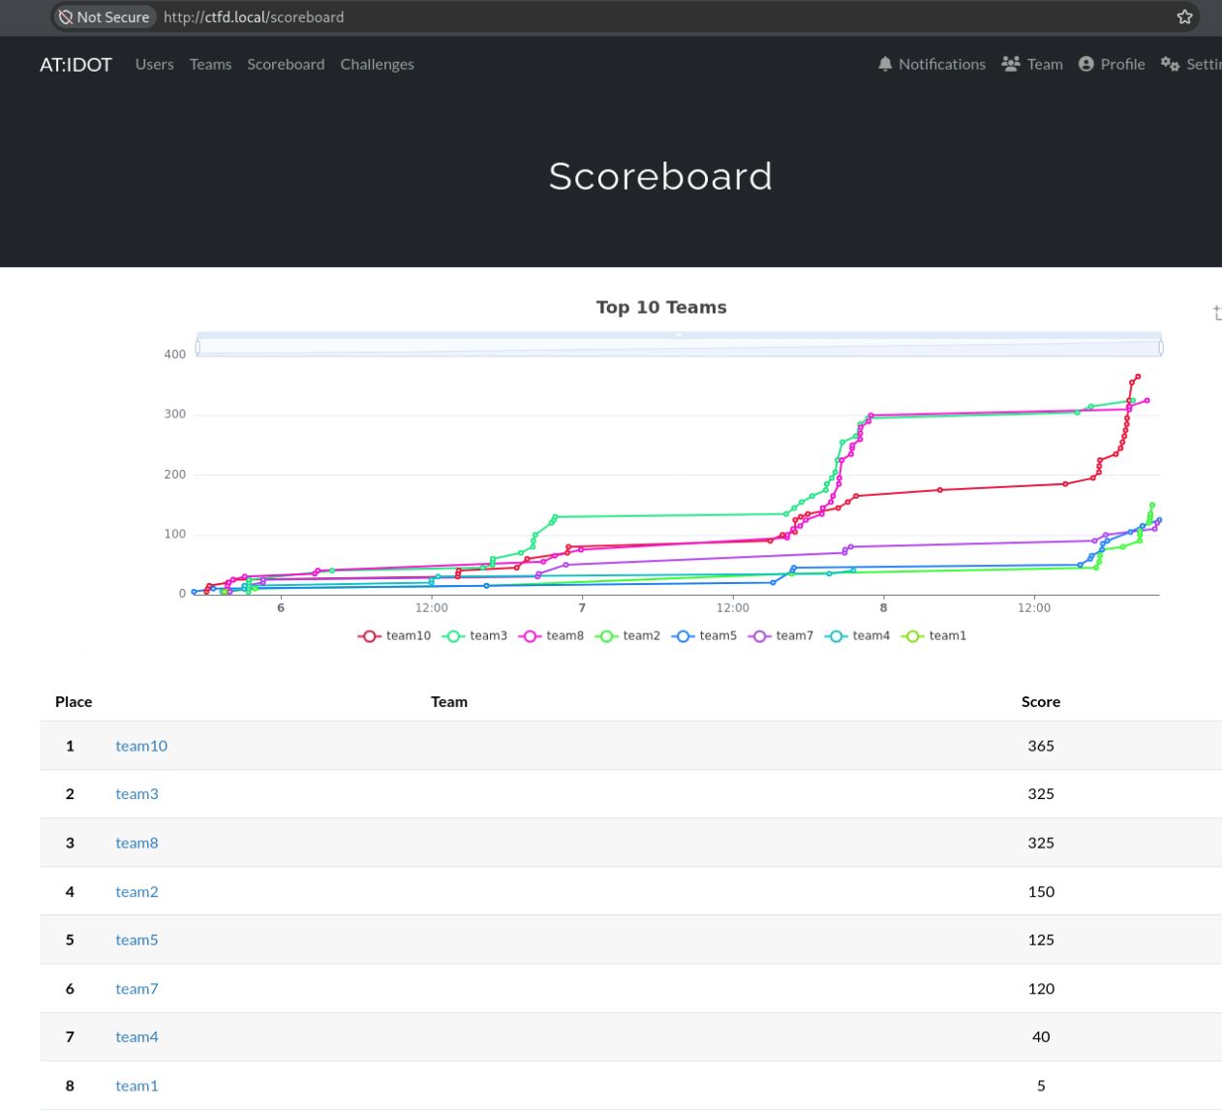This screenshot has width=1222, height=1110.
Task: Toggle team3 series in chart legend
Action: [474, 635]
